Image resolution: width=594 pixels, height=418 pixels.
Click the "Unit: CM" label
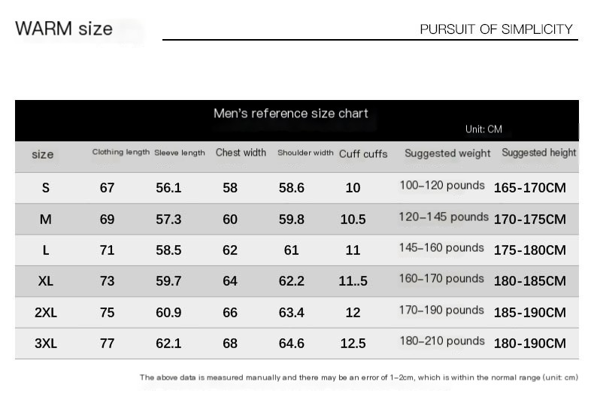pyautogui.click(x=483, y=129)
